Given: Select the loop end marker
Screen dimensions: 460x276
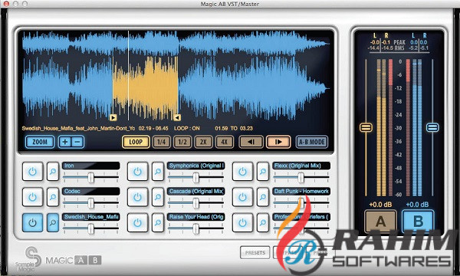Looking at the screenshot, I should click(x=177, y=117).
